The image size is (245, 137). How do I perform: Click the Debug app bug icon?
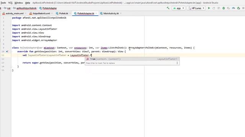coord(224,8)
